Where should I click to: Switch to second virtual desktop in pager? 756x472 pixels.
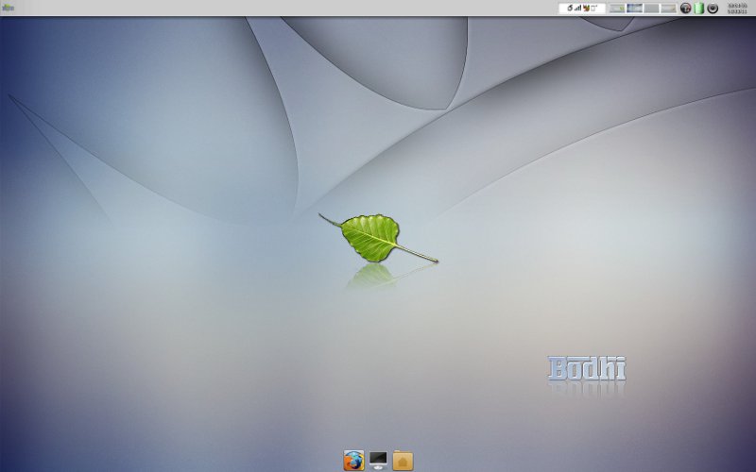(x=634, y=8)
